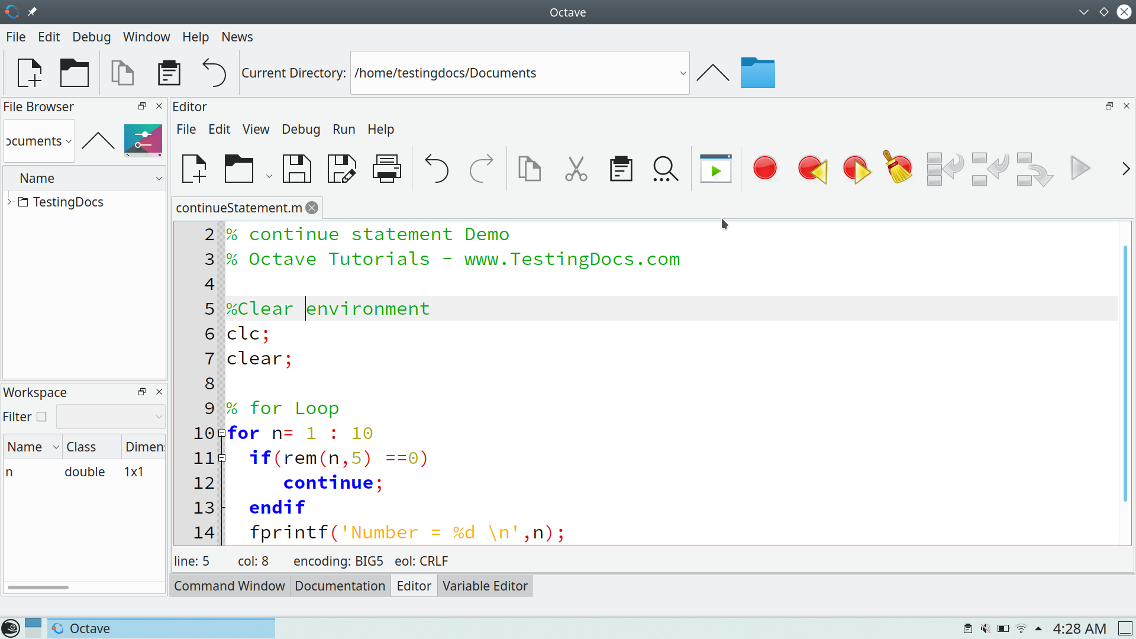Click the Previous Breakpoint icon
The image size is (1136, 639).
(x=812, y=169)
